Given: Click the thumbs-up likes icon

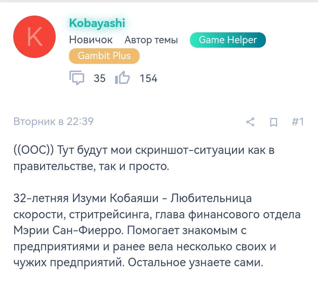Looking at the screenshot, I should click(122, 78).
